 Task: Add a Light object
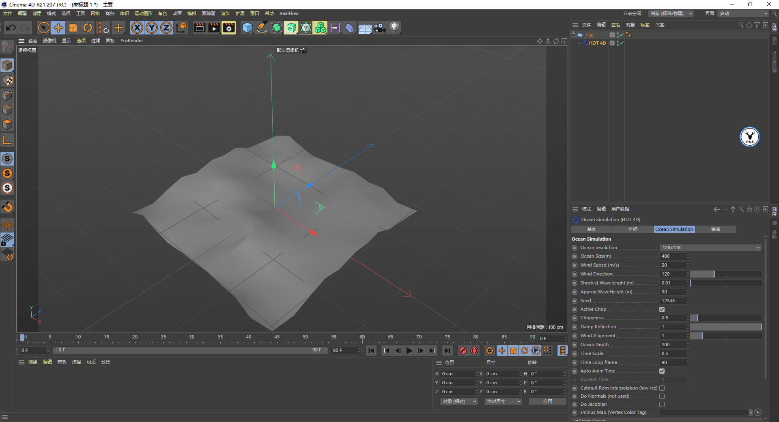(x=394, y=28)
